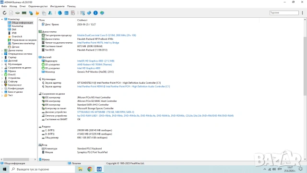This screenshot has width=307, height=173.
Task: Click the taskbar volume speaker icon
Action: tap(274, 169)
